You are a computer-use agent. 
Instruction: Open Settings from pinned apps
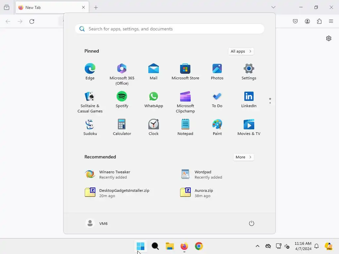point(249,72)
